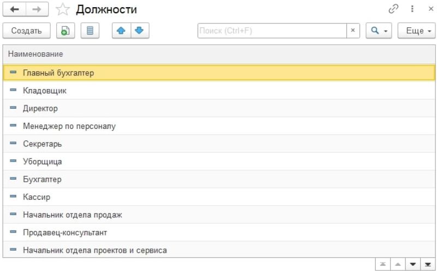
Task: Open the magnifier search dropdown
Action: (379, 31)
